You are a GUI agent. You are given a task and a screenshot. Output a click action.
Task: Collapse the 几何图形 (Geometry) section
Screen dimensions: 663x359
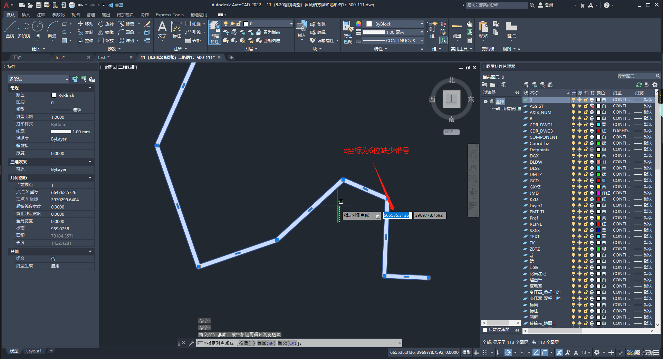[90, 177]
